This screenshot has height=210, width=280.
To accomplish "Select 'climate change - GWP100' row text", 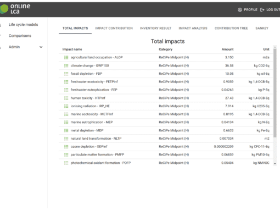I will (x=89, y=65).
